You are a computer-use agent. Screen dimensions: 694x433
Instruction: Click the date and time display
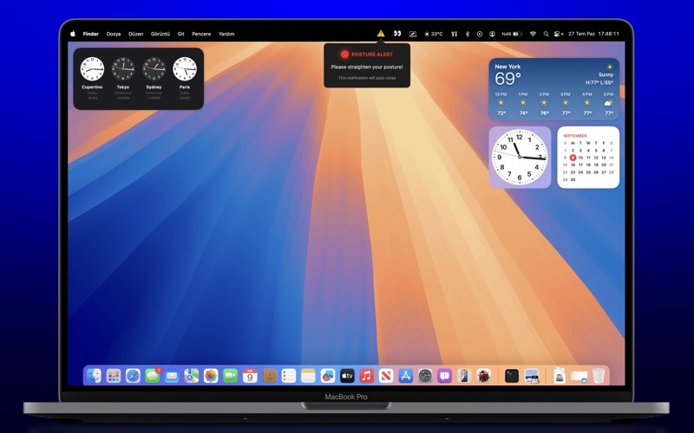point(594,34)
